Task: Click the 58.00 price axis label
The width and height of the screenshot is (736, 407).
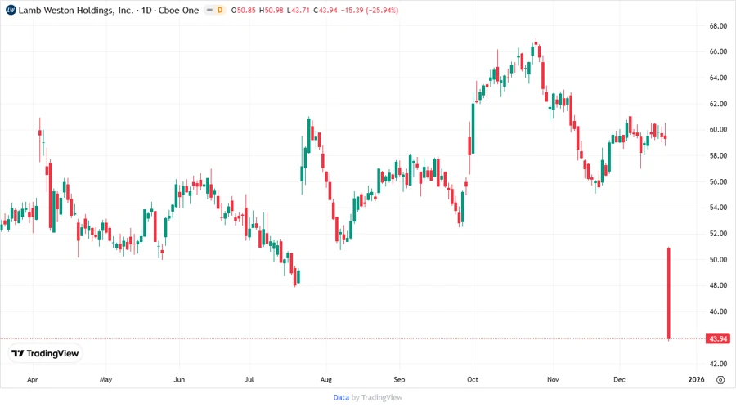Action: point(718,155)
